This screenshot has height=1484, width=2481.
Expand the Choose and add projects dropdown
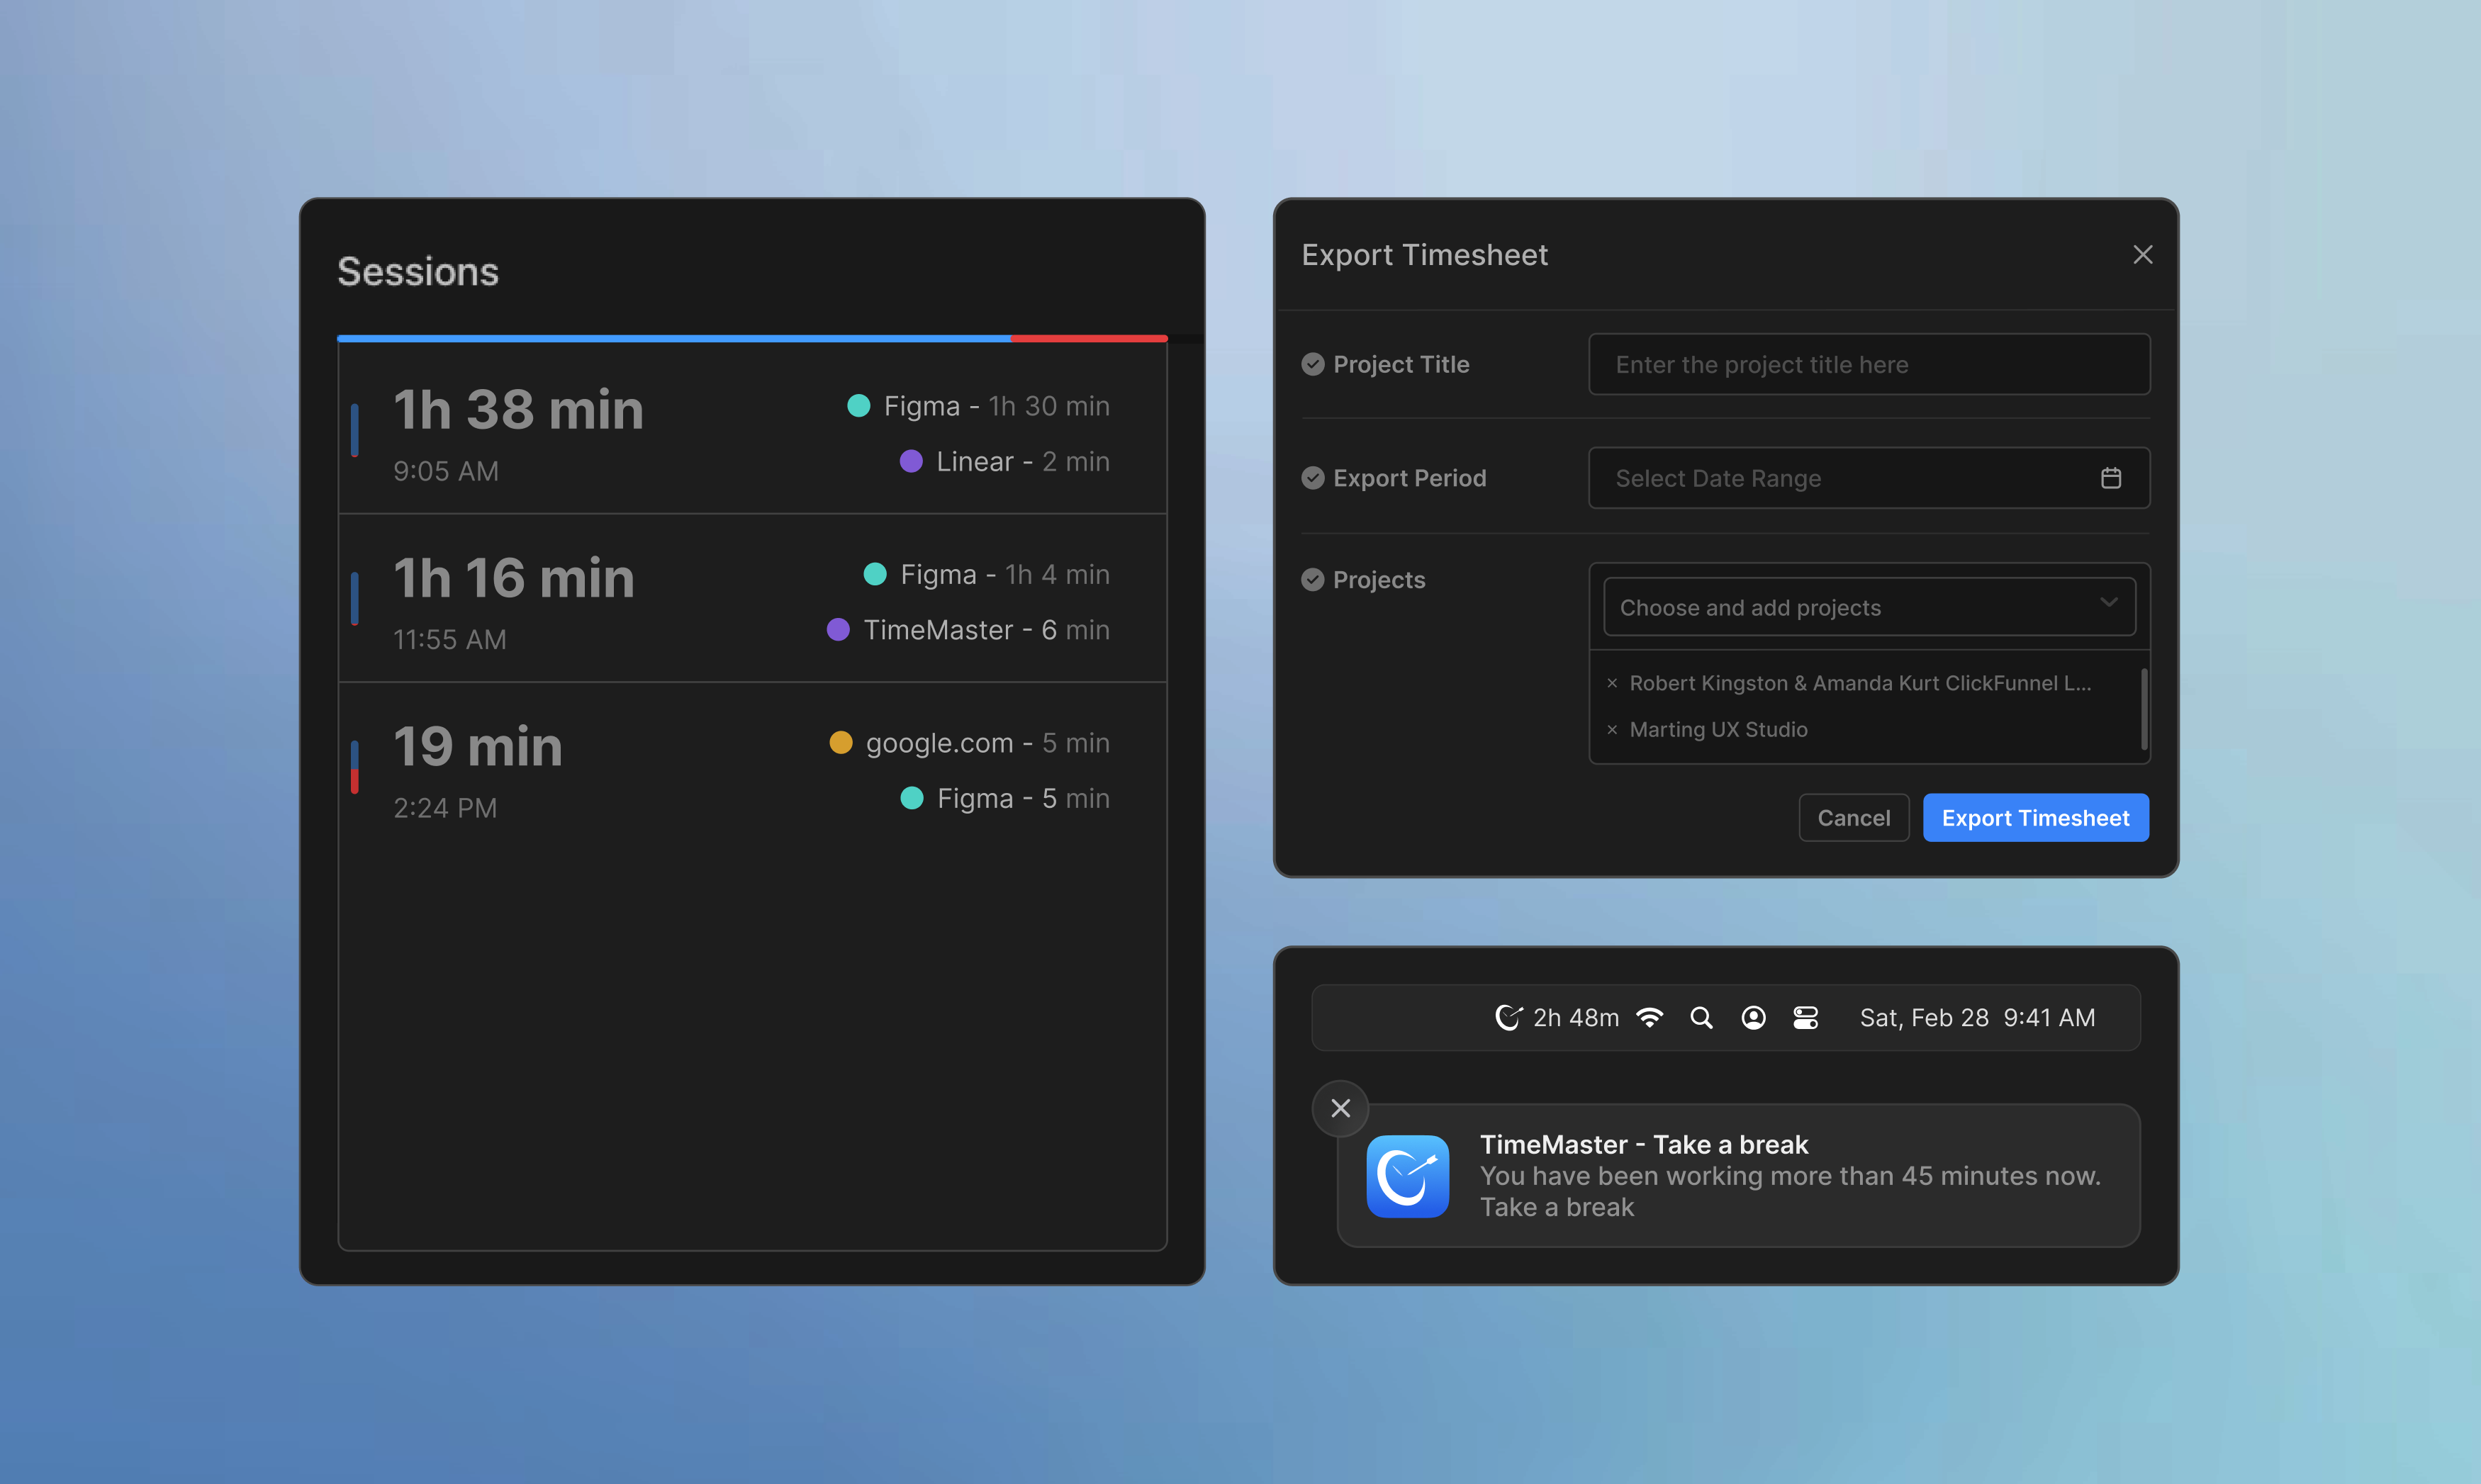point(1868,607)
